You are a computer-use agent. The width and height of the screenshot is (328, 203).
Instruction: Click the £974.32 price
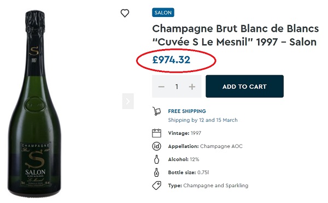click(x=171, y=60)
